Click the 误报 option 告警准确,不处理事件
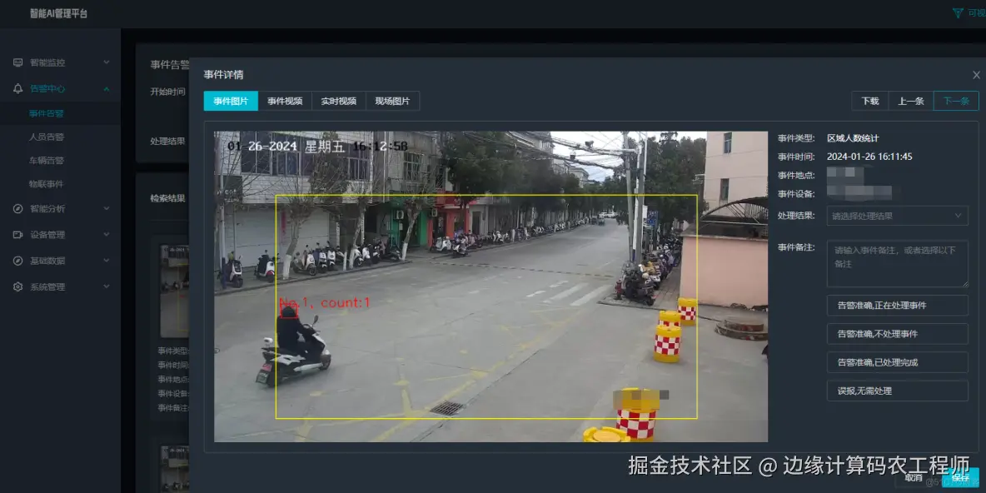986x493 pixels. click(897, 334)
